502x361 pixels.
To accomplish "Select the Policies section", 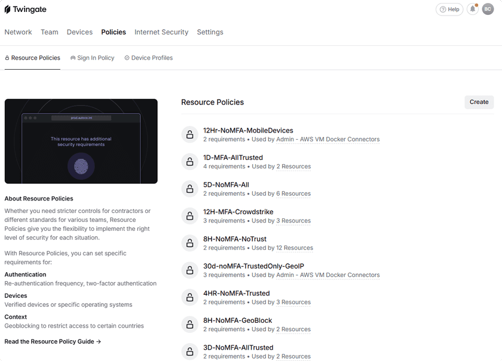I will pyautogui.click(x=114, y=32).
